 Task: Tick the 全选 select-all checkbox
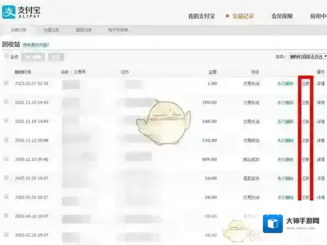pos(7,56)
